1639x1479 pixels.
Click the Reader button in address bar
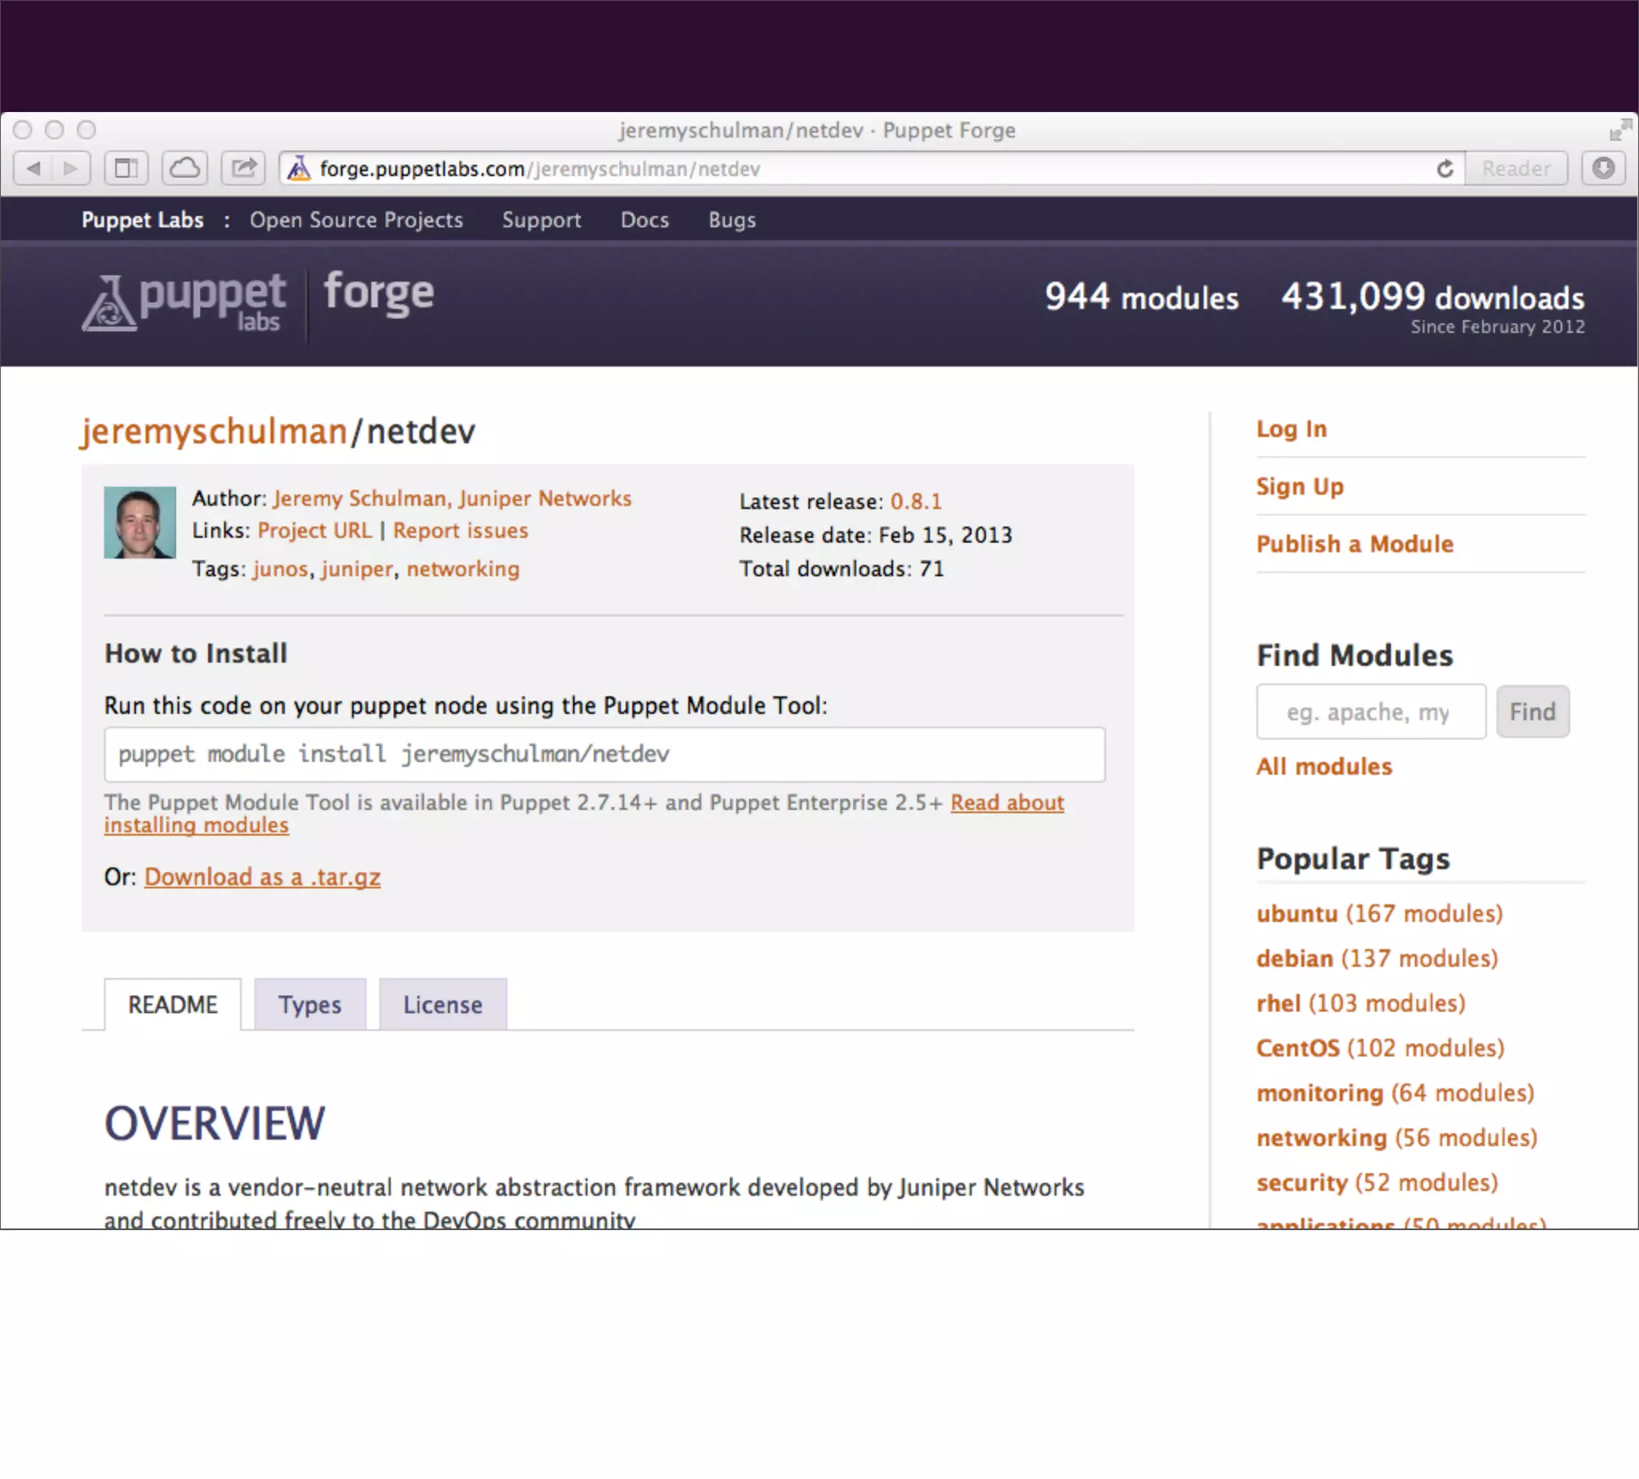click(x=1516, y=169)
